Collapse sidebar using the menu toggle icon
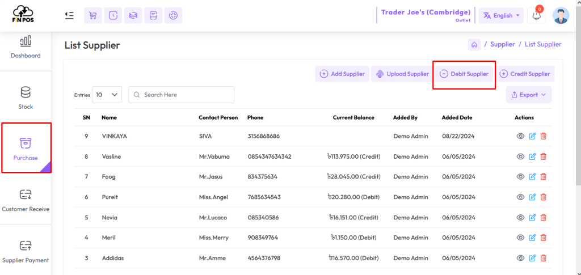The width and height of the screenshot is (581, 275). point(69,15)
